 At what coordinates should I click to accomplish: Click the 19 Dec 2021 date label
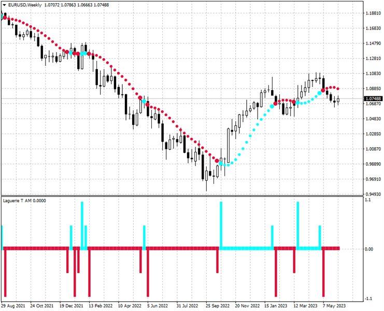pos(72,306)
